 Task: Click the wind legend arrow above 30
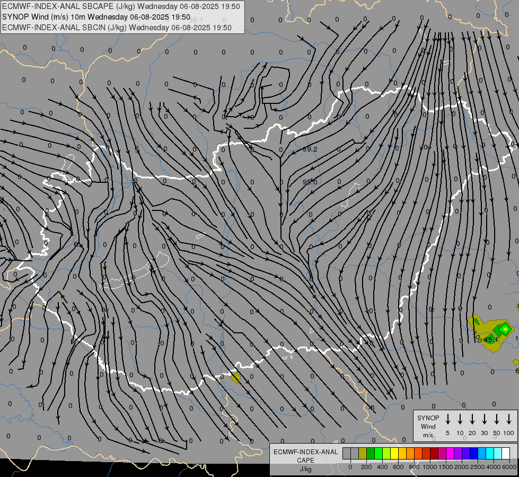pyautogui.click(x=484, y=419)
